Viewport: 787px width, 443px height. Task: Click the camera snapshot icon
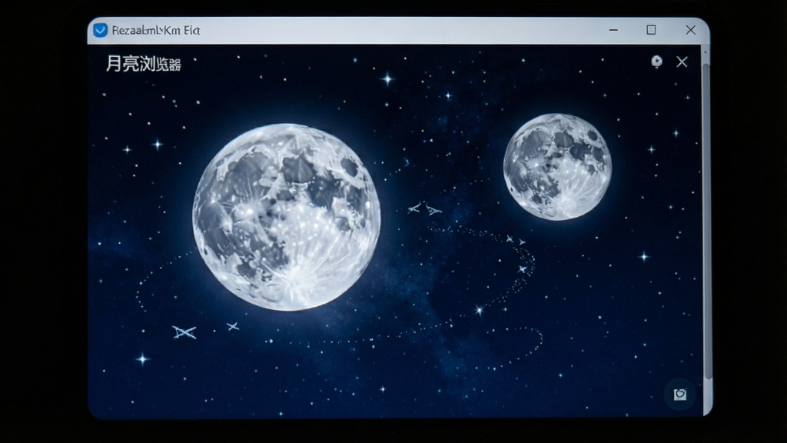coord(680,395)
